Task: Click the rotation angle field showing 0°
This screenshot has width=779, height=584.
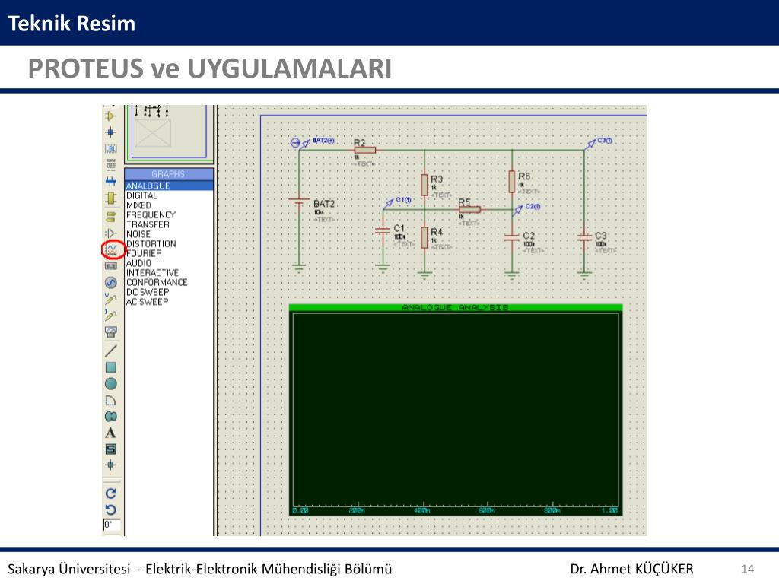Action: pos(112,525)
